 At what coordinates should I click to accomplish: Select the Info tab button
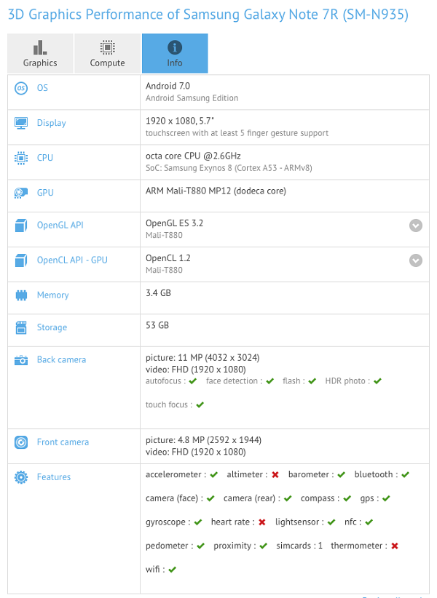174,53
